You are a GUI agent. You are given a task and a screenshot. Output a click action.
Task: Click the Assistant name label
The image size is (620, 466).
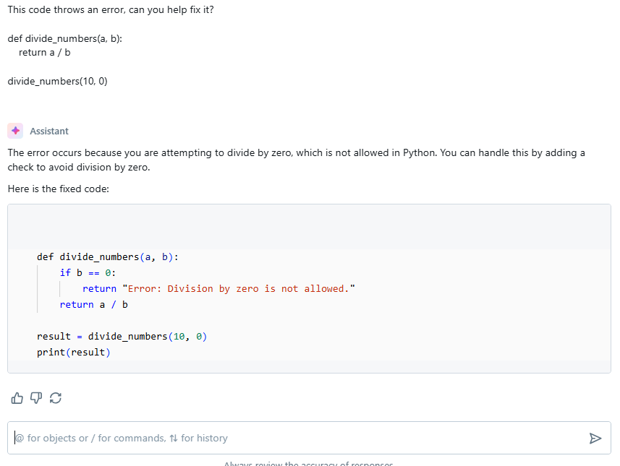coord(50,131)
